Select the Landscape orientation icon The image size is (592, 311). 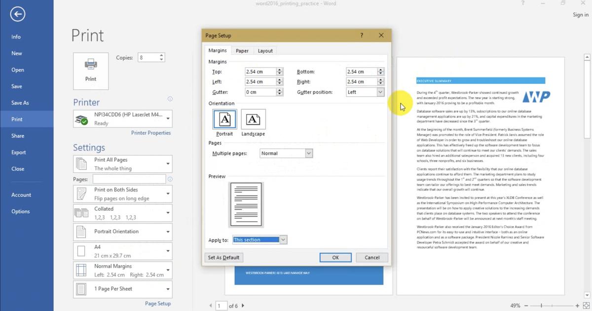point(253,119)
